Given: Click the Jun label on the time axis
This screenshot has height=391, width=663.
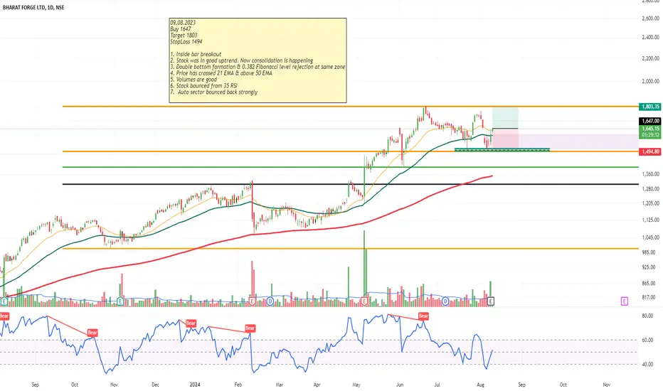Looking at the screenshot, I should pyautogui.click(x=400, y=385).
